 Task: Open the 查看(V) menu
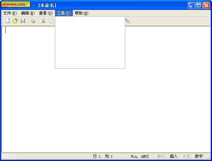click(x=46, y=13)
